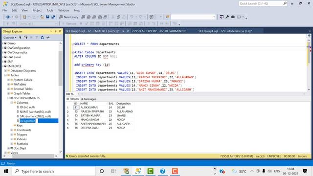
Task: Click the Disconnect icon in Object Explorer
Action: pos(26,37)
